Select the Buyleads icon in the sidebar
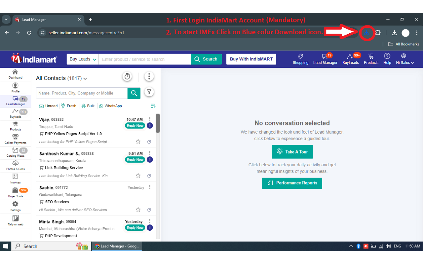The image size is (423, 264). [x=15, y=113]
